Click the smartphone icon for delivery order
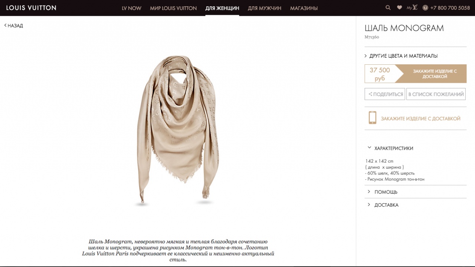Viewport: 475px width, 267px height. 372,118
